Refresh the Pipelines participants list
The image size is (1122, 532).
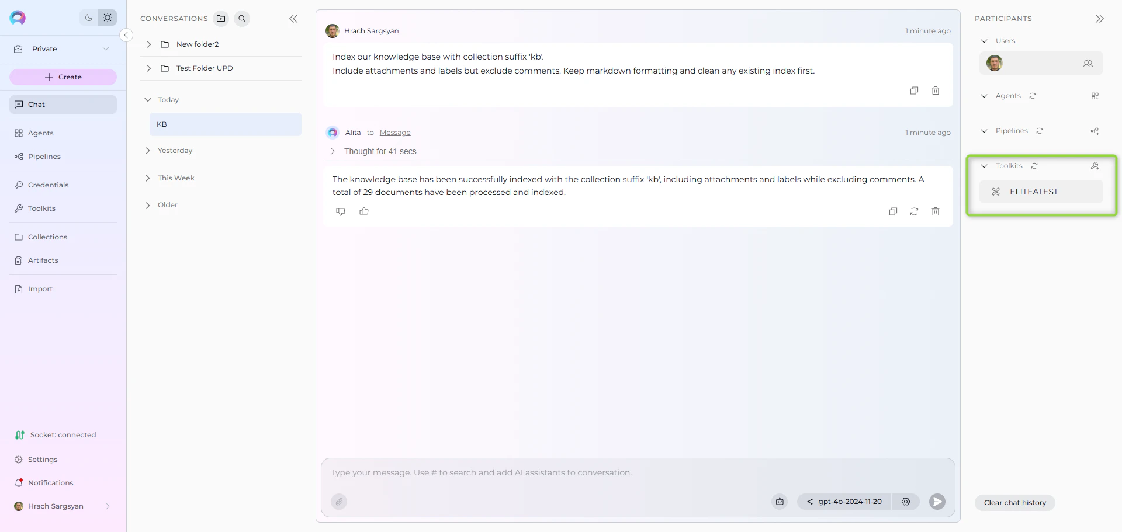[1040, 131]
